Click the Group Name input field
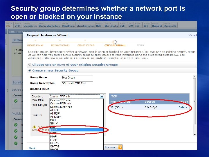 tap(77, 77)
